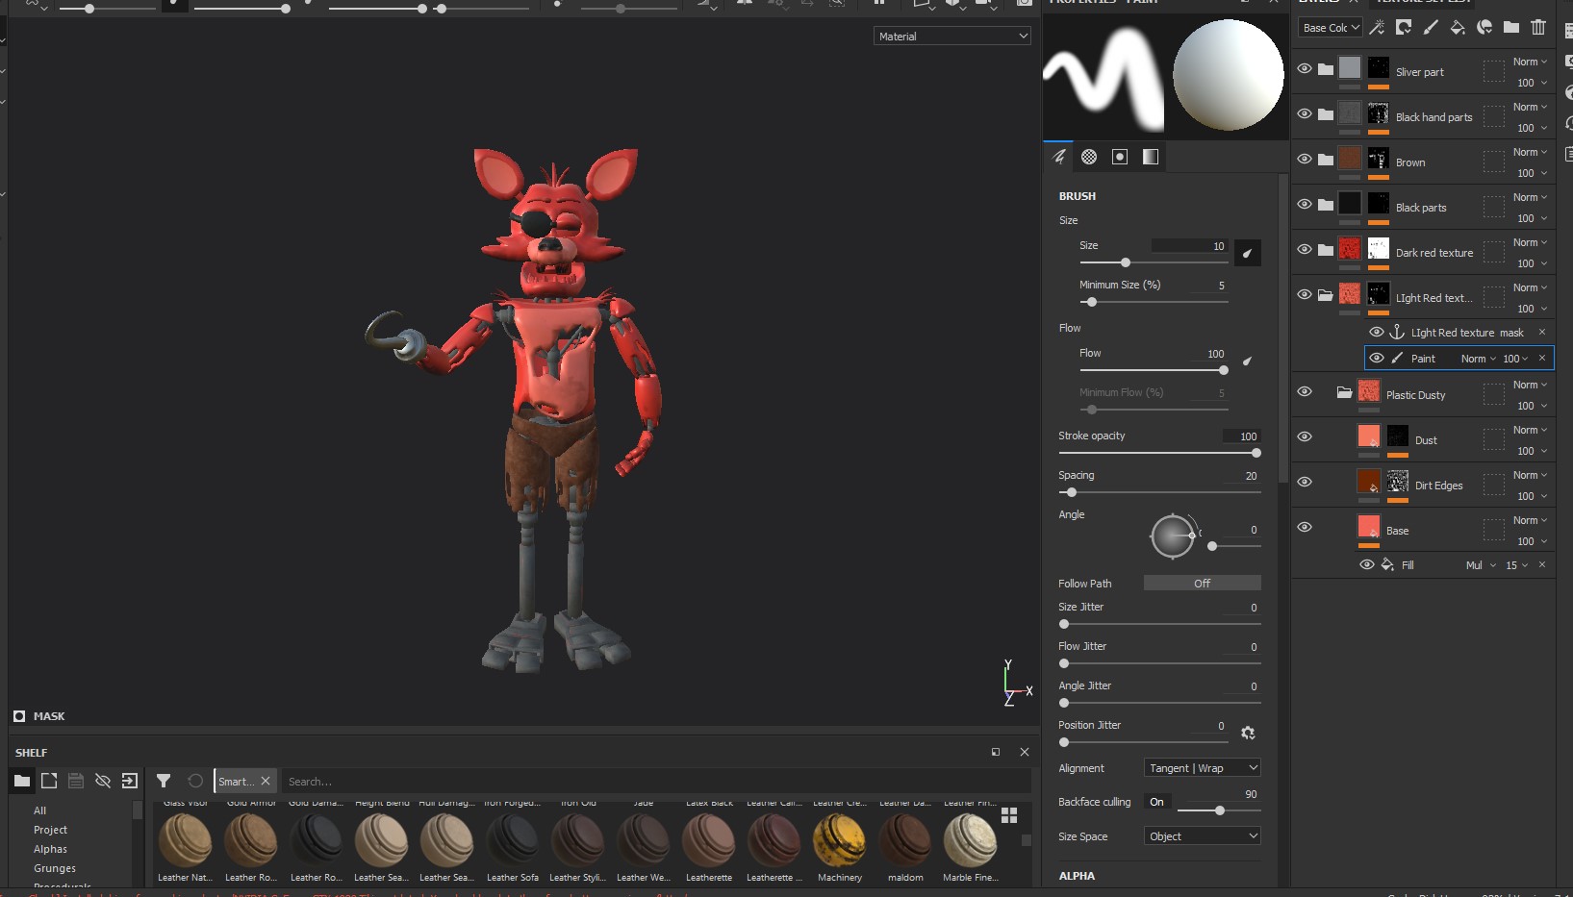
Task: Open the alpha properties tab icon
Action: pyautogui.click(x=1089, y=157)
